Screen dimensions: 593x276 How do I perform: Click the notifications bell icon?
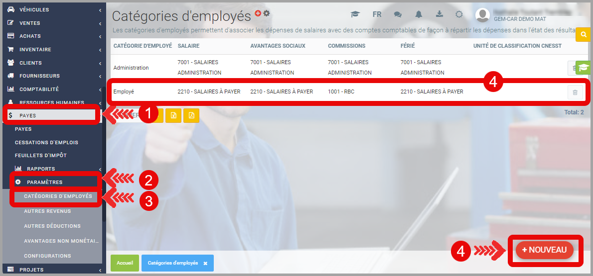point(419,14)
